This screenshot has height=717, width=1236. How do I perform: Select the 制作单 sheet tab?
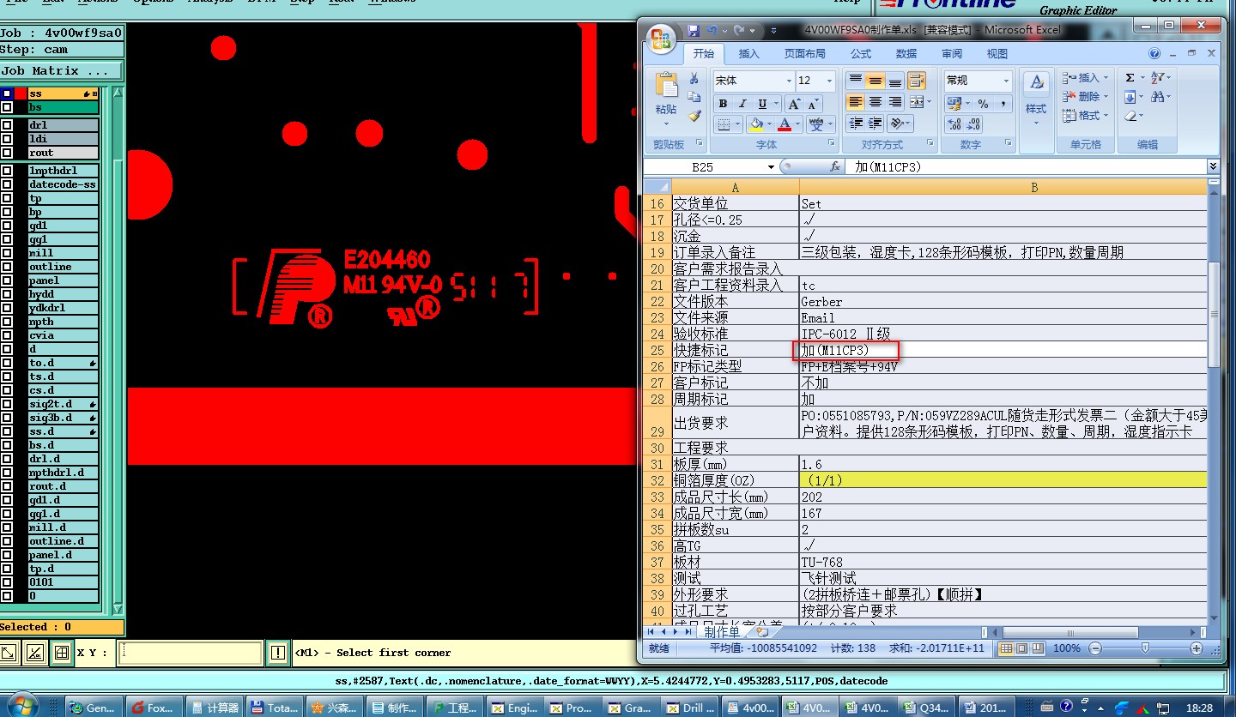(722, 631)
